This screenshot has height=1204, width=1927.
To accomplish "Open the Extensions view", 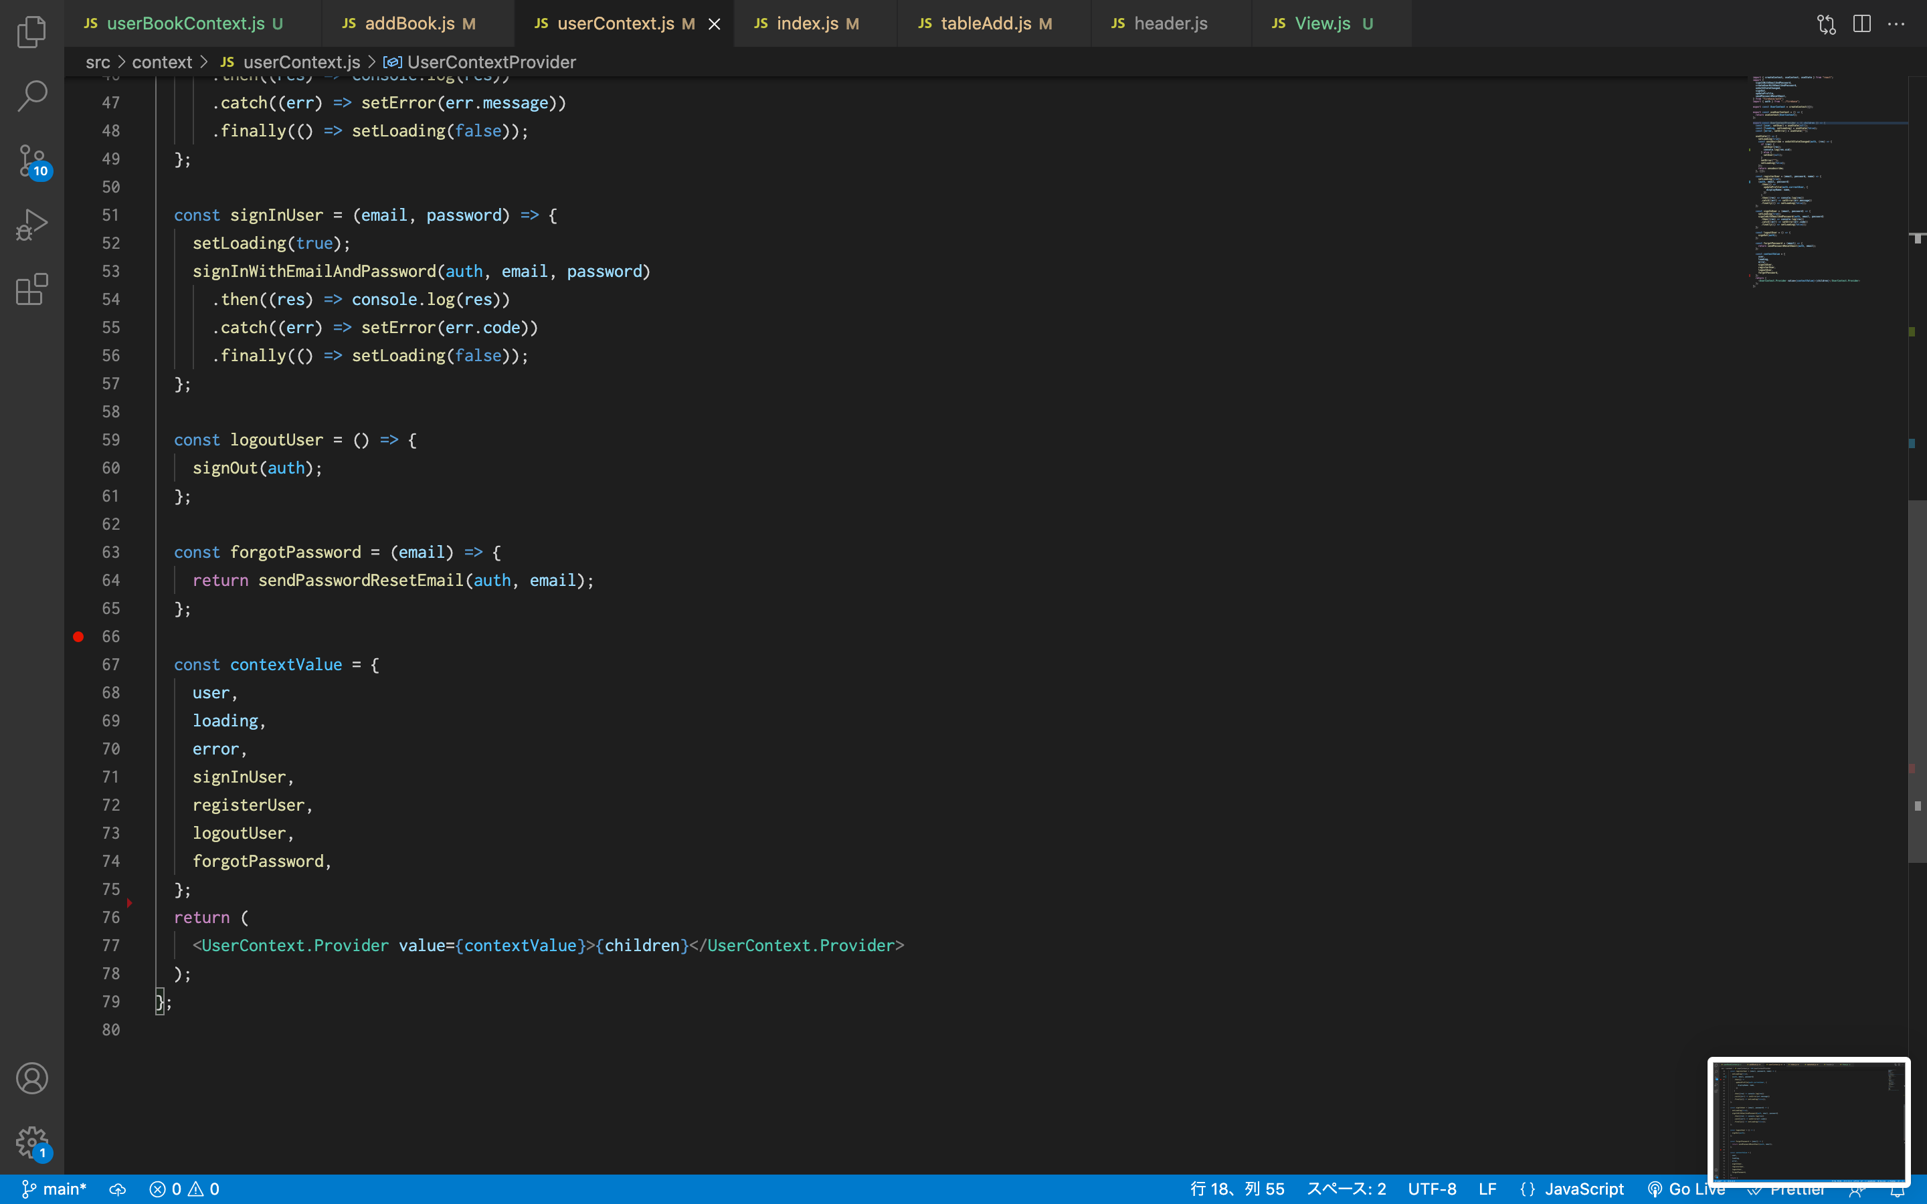I will [x=32, y=289].
